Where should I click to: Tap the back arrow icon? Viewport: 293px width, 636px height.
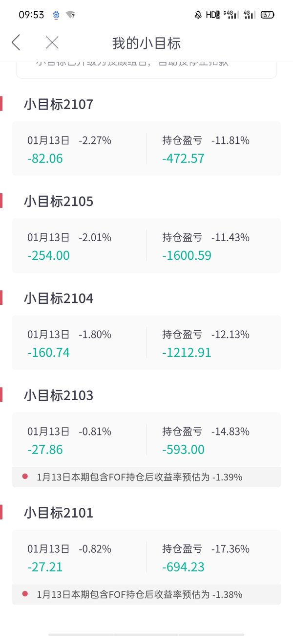click(x=16, y=43)
